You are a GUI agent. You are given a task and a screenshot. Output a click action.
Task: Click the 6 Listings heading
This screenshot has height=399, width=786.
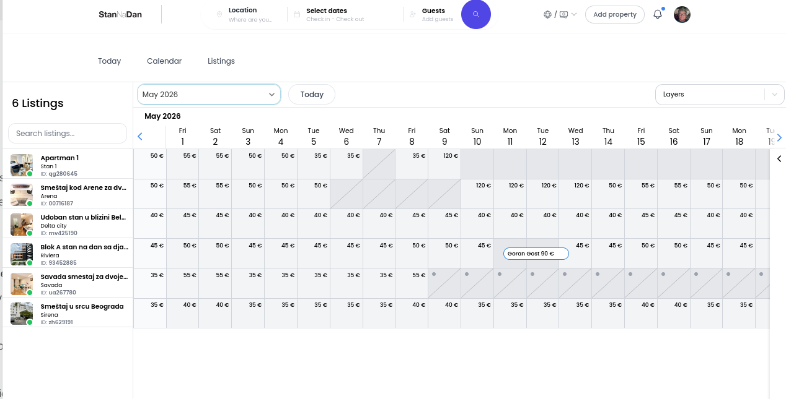pyautogui.click(x=38, y=103)
